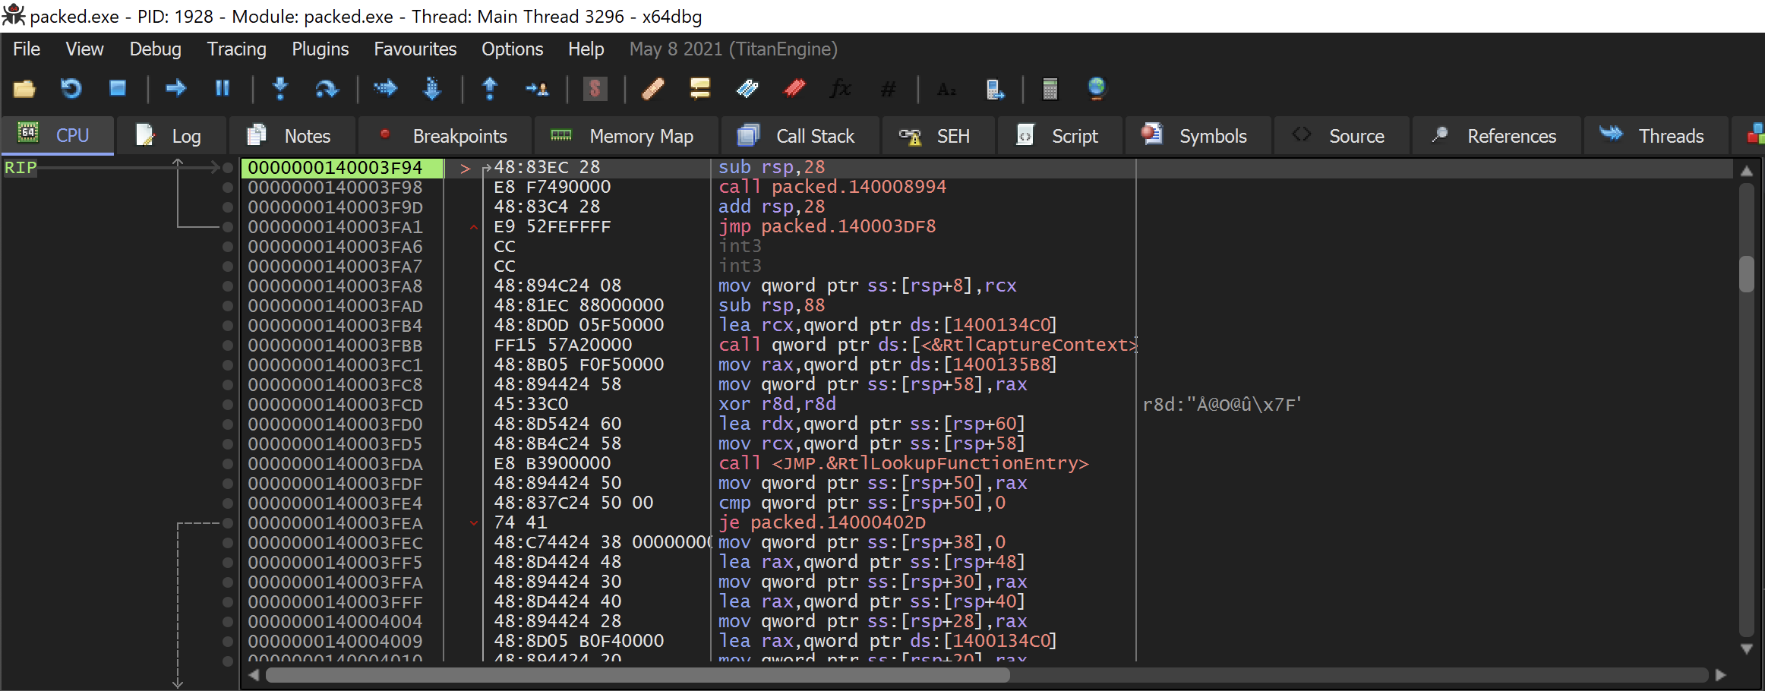The image size is (1765, 691).
Task: Restart the debuggee with restart icon
Action: click(x=71, y=89)
